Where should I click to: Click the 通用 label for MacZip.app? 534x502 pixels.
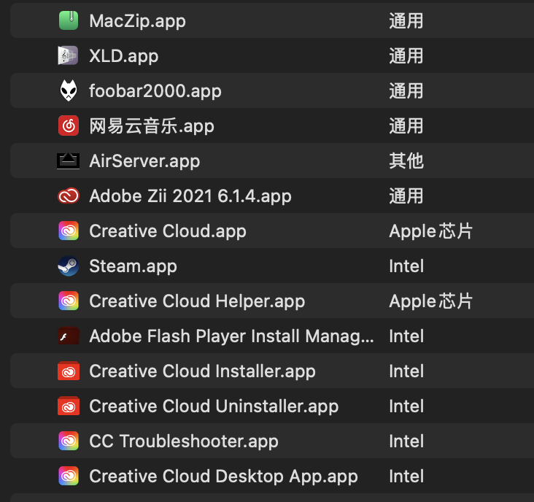pos(406,21)
